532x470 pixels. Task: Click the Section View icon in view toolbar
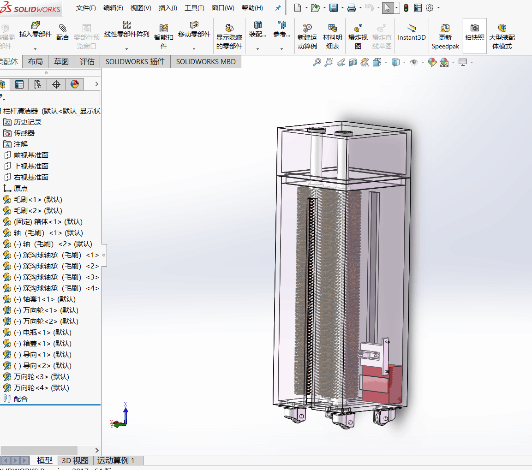(x=353, y=62)
